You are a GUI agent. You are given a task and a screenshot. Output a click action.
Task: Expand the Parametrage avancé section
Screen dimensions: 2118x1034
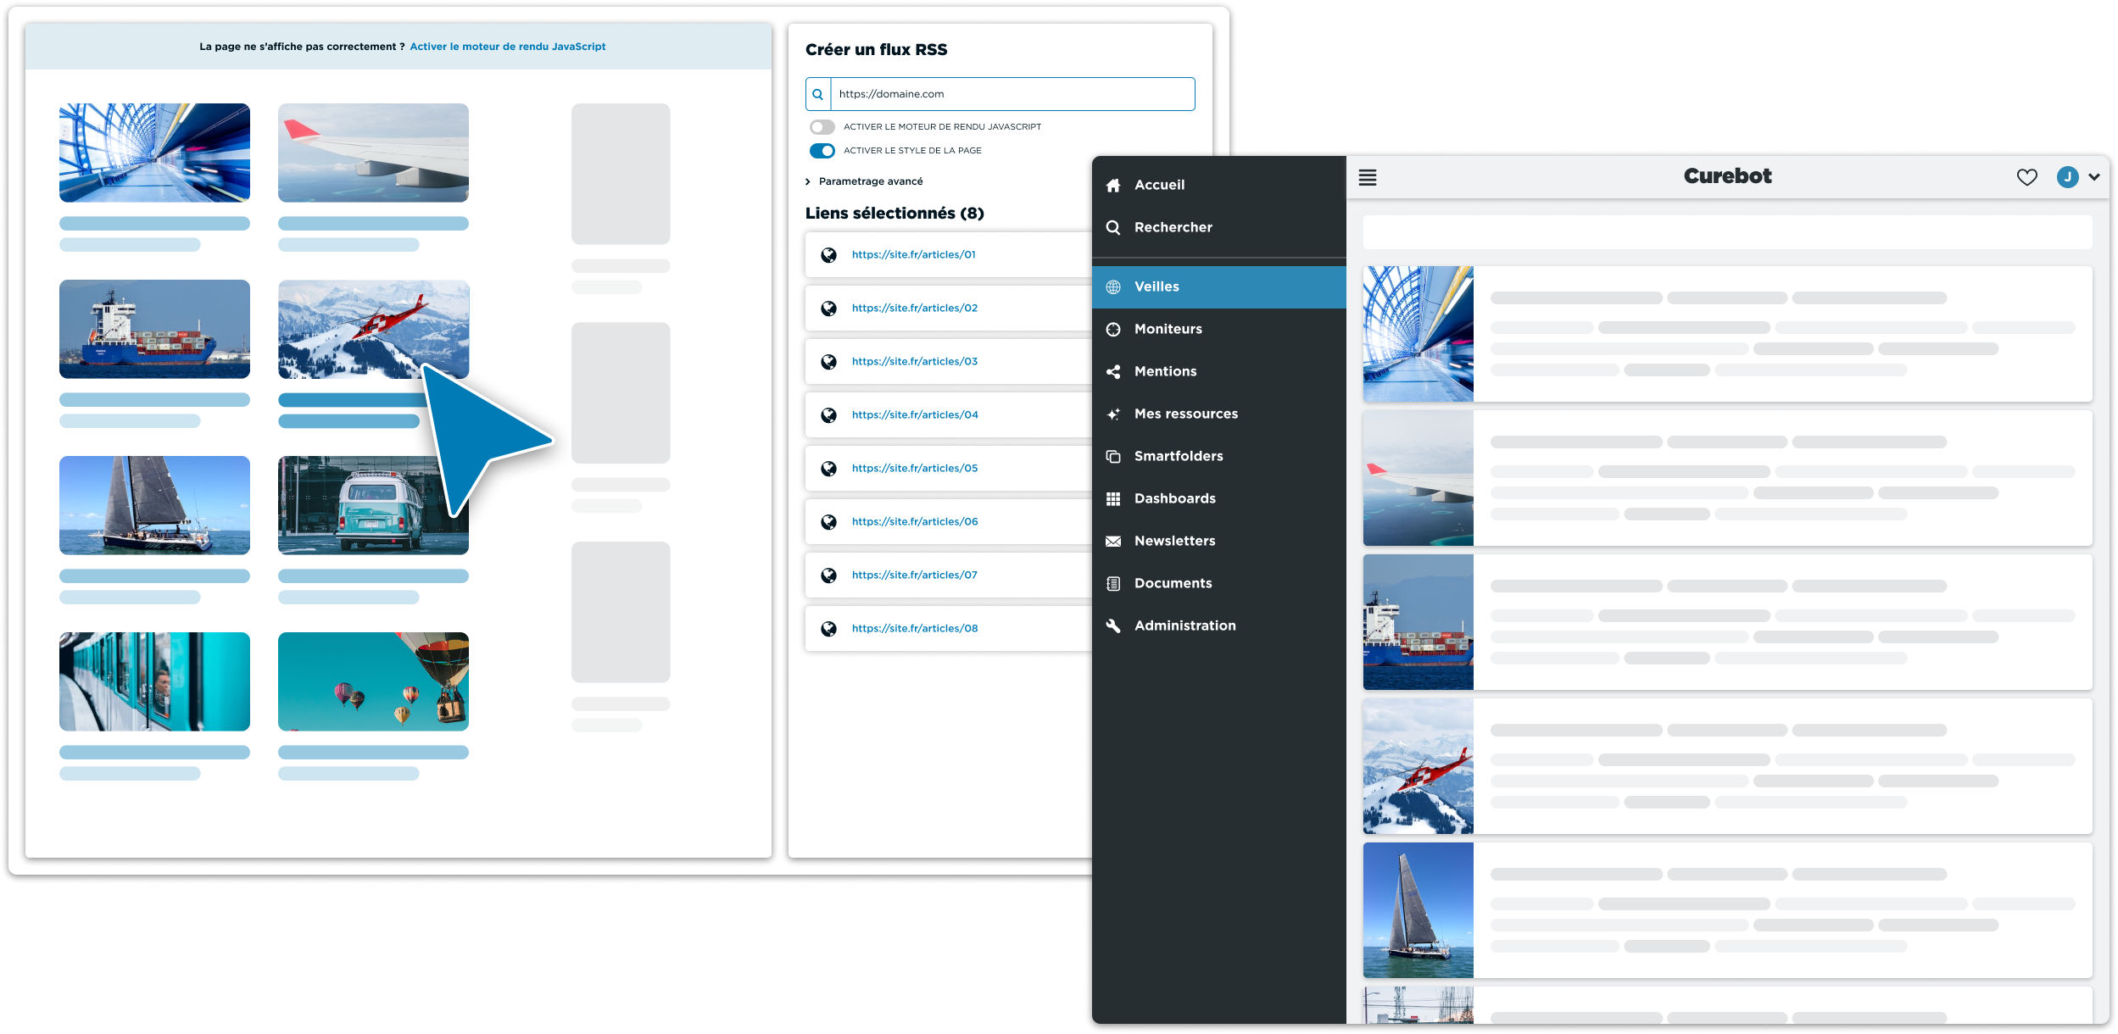pyautogui.click(x=864, y=181)
